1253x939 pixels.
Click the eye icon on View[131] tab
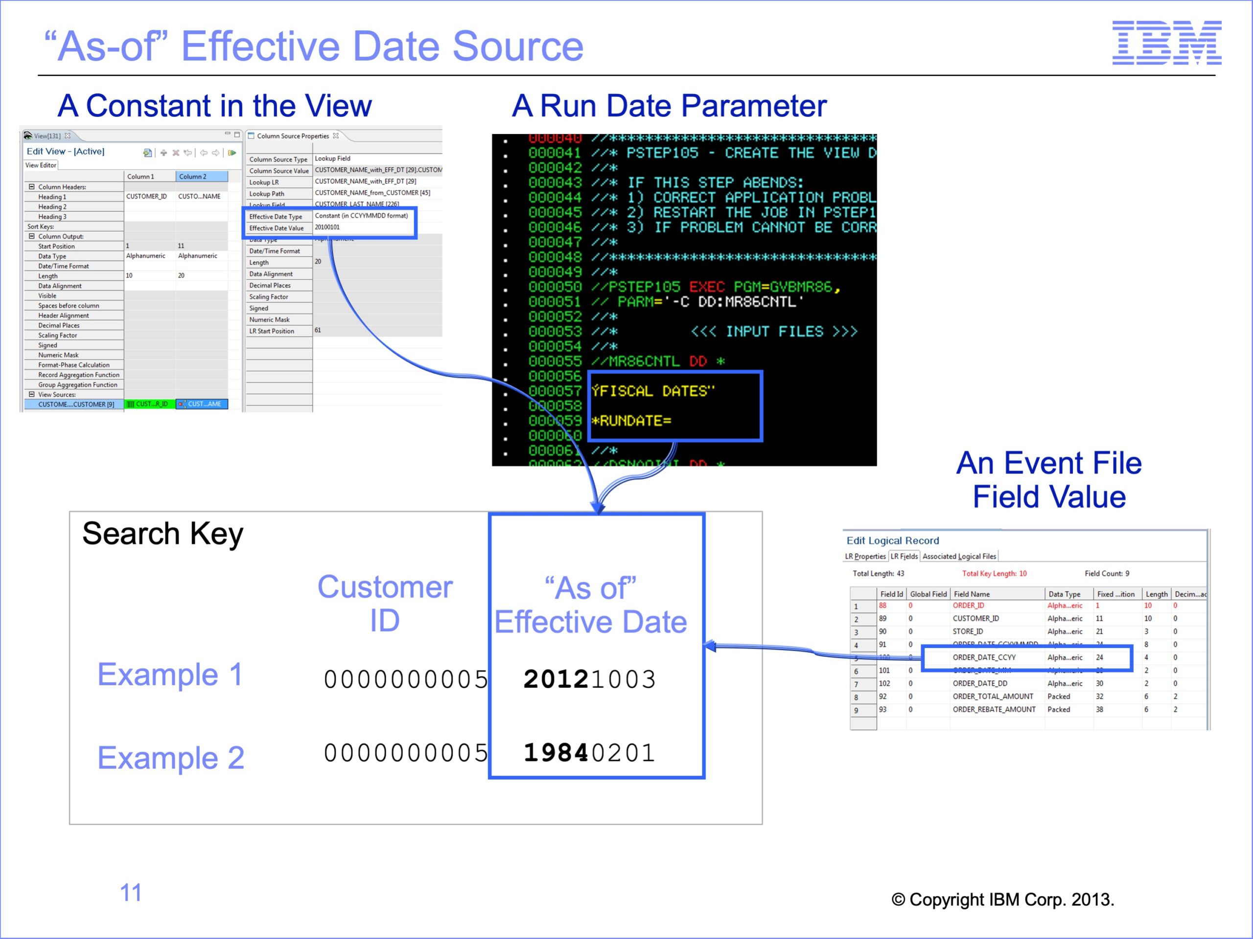point(27,136)
